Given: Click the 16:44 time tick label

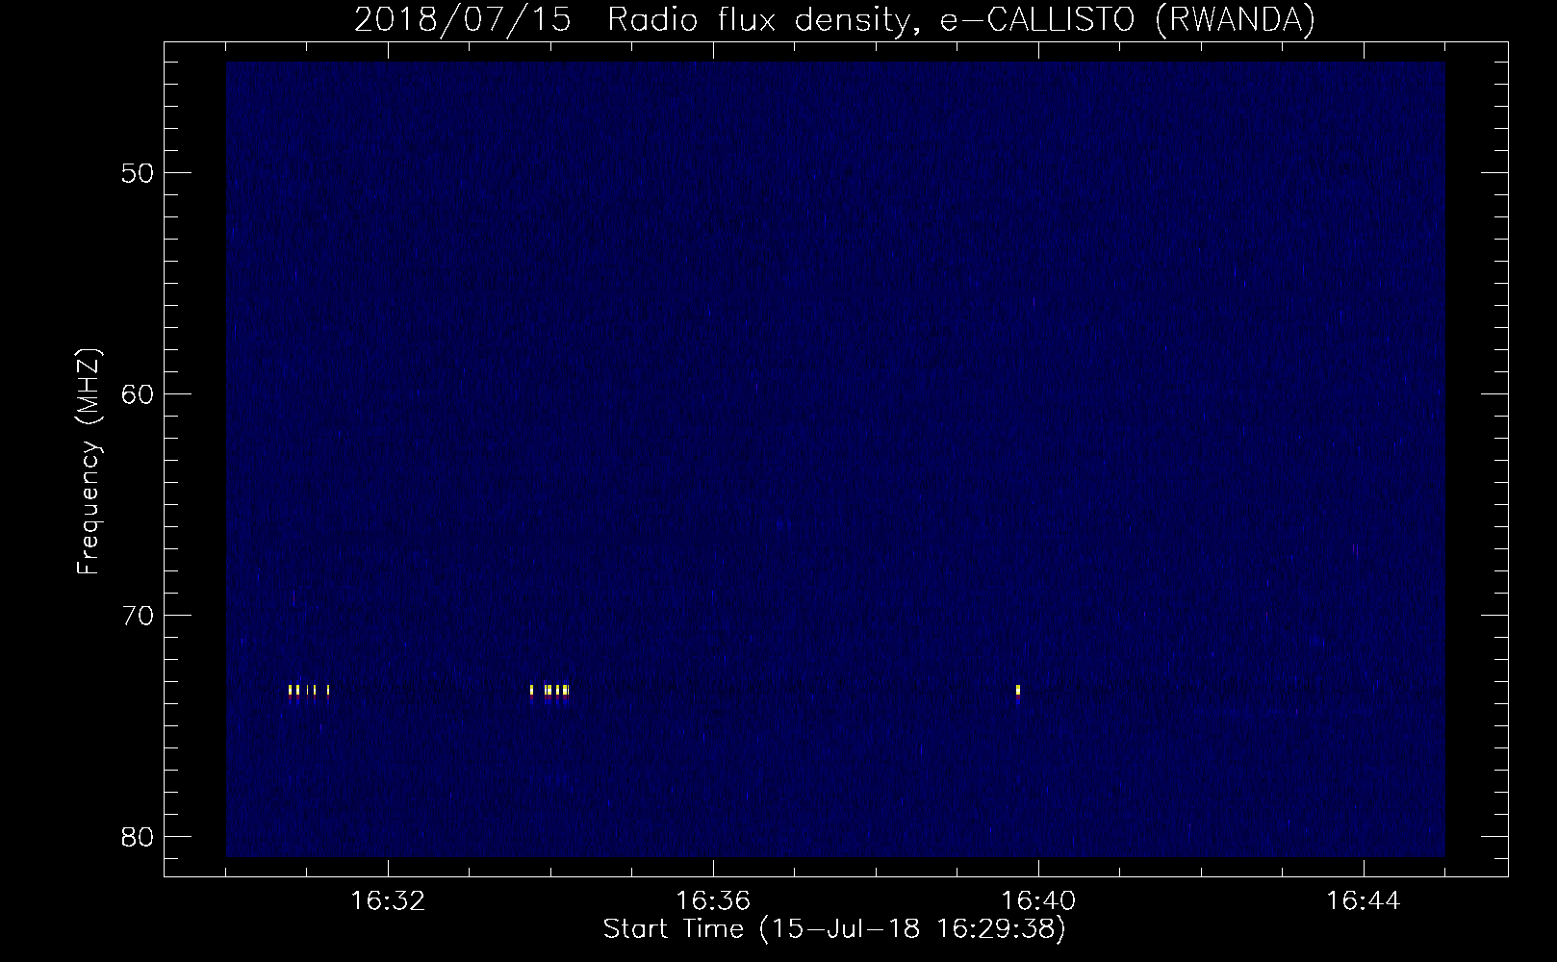Looking at the screenshot, I should point(1364,901).
